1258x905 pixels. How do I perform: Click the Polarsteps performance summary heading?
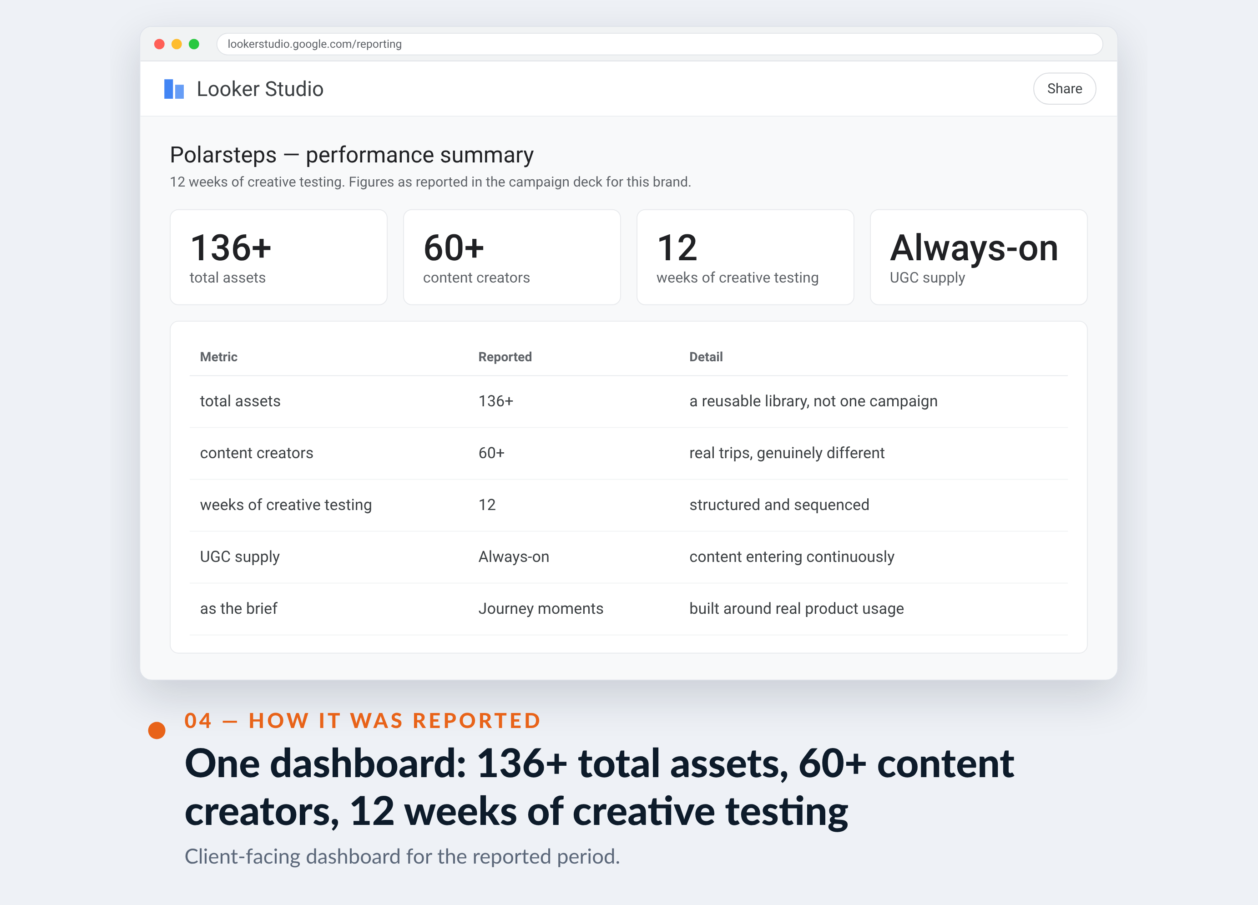pos(352,155)
